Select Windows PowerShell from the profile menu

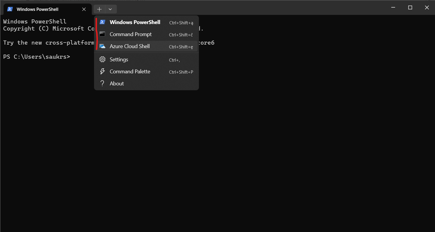135,22
